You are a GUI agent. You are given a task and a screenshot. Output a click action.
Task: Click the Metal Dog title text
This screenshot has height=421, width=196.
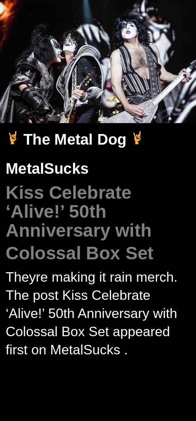pyautogui.click(x=75, y=139)
